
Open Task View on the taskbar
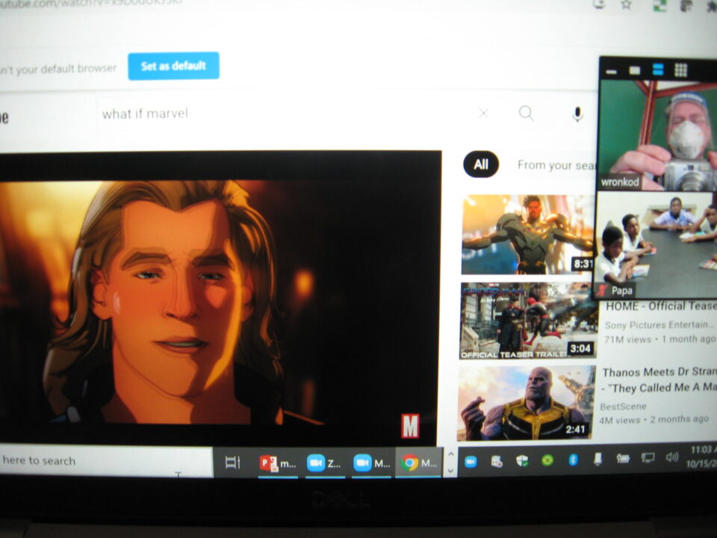click(232, 463)
